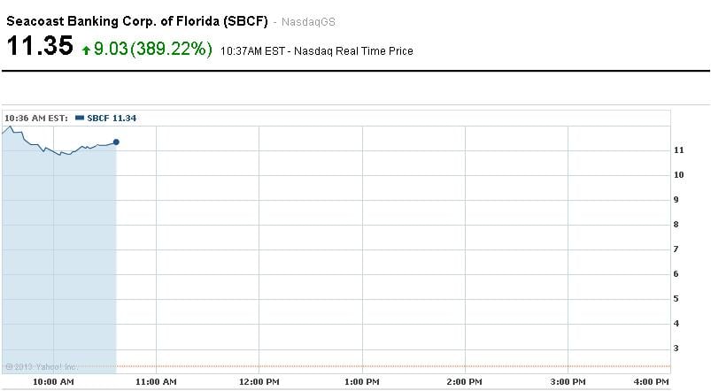
Task: Click the latest data point dot on chart
Action: [116, 142]
